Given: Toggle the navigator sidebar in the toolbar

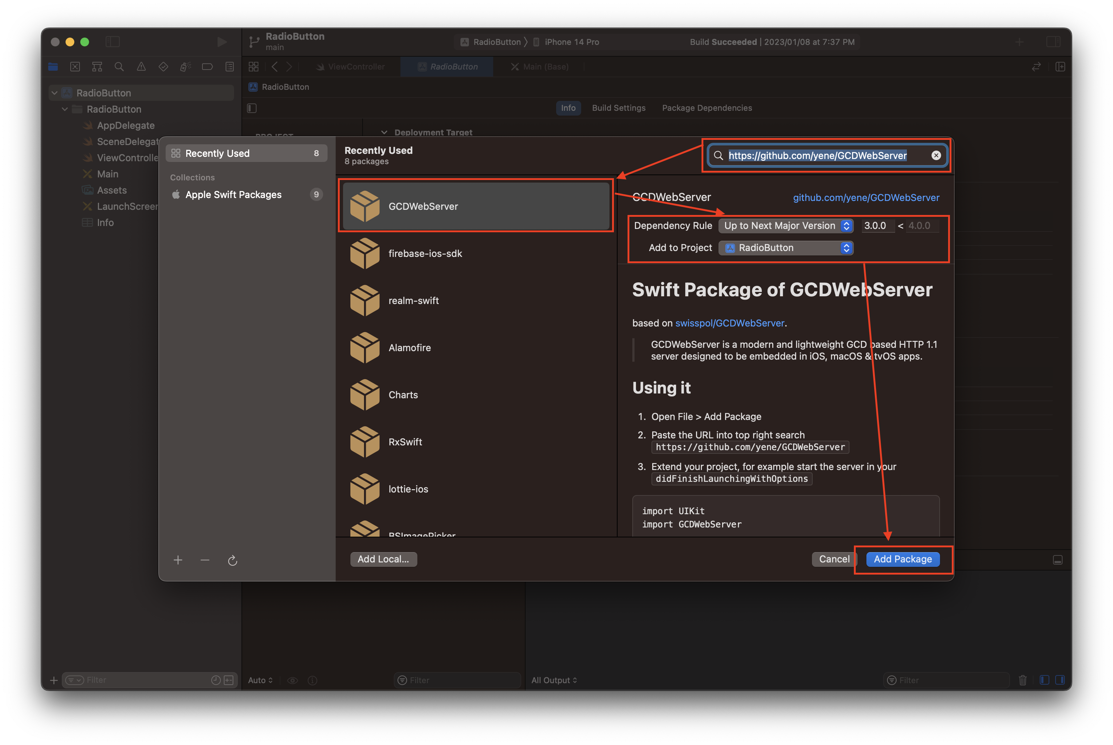Looking at the screenshot, I should (x=113, y=42).
